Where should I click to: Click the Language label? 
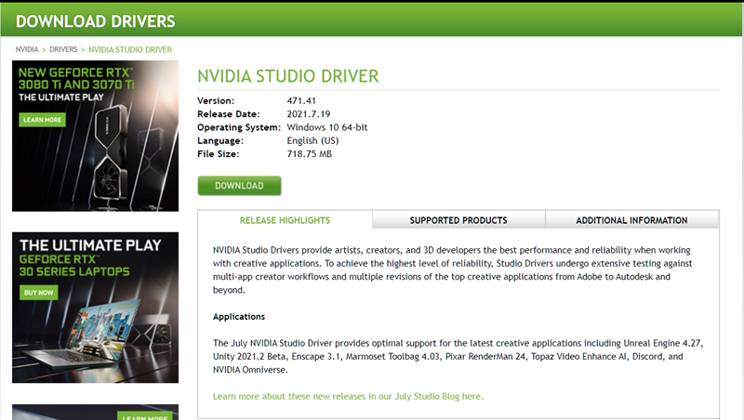coord(220,140)
